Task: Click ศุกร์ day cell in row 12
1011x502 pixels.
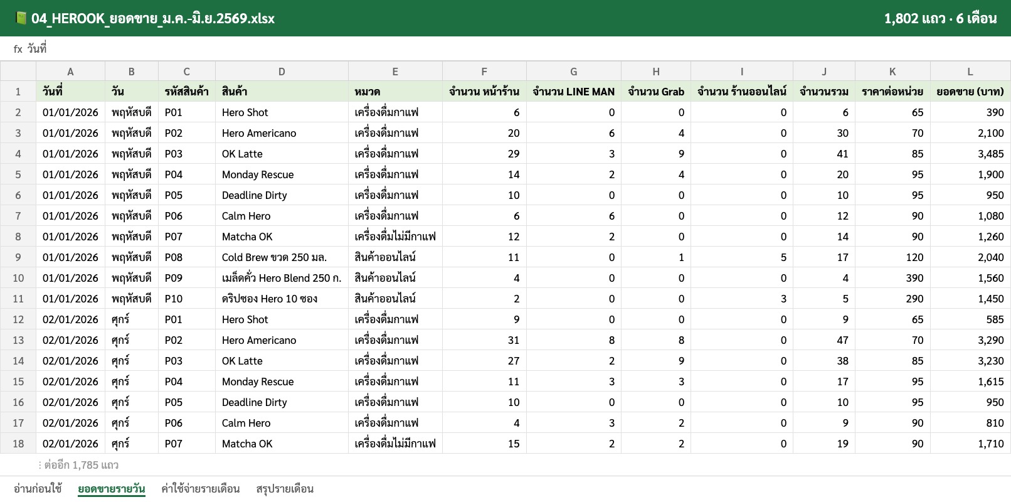Action: pyautogui.click(x=132, y=319)
